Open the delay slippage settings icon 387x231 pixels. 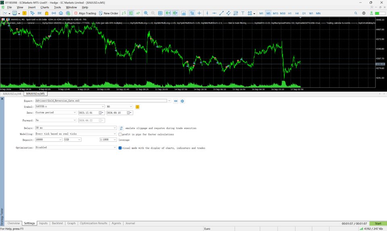point(121,128)
